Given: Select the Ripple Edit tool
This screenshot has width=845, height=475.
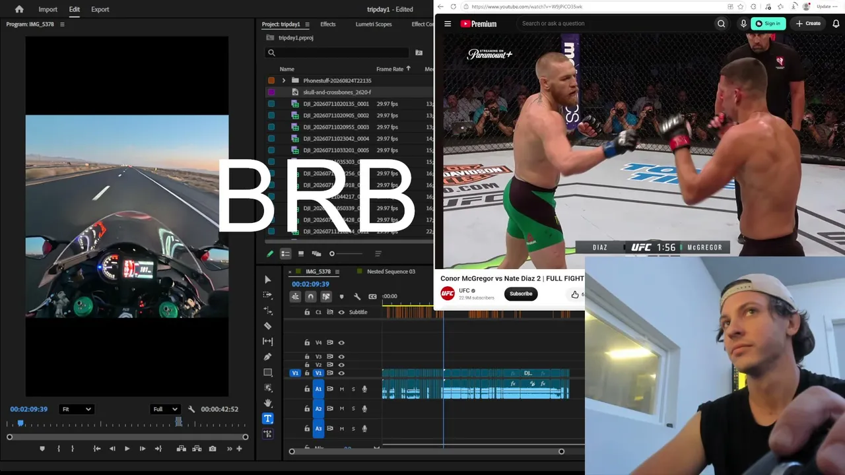Looking at the screenshot, I should coord(267,310).
